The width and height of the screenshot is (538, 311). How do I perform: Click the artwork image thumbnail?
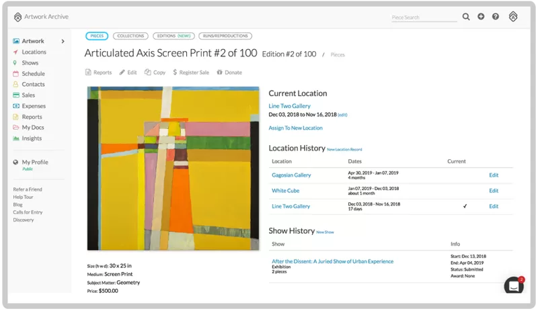(x=174, y=169)
